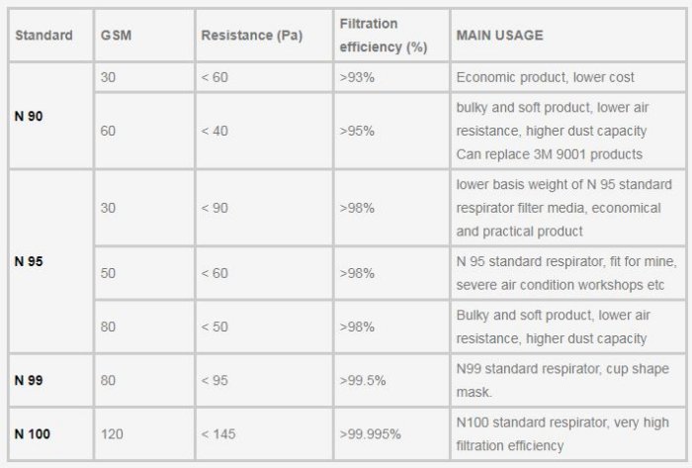Select the < 95 resistance value

coord(215,381)
